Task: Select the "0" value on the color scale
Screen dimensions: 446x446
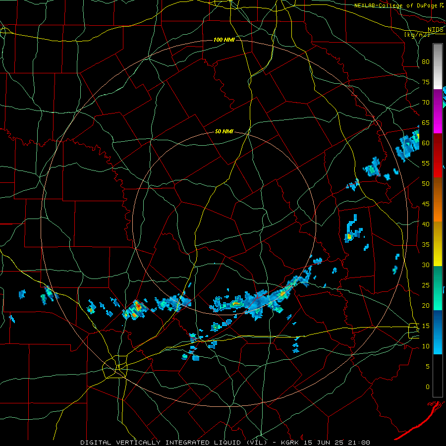Action: (428, 387)
